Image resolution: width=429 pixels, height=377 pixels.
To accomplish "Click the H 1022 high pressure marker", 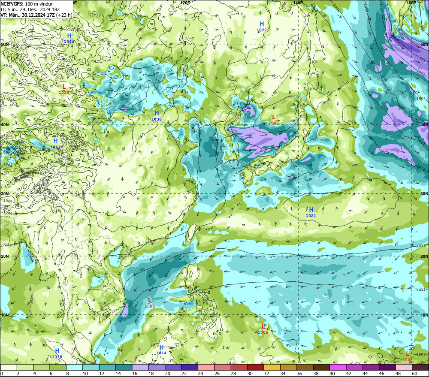I will pyautogui.click(x=262, y=27).
